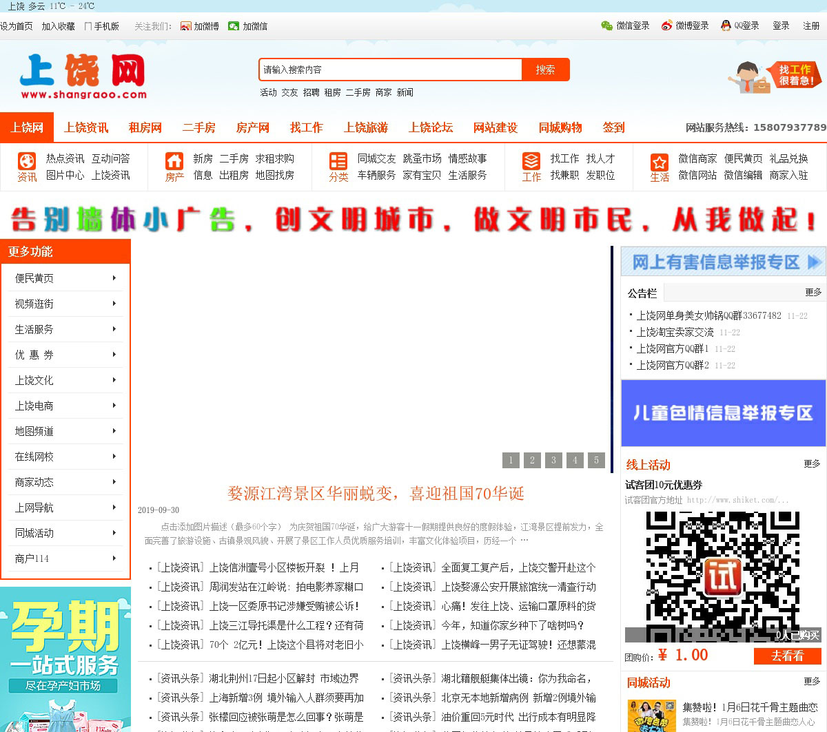The width and height of the screenshot is (827, 732).
Task: Click the 生活 star category icon
Action: point(660,162)
